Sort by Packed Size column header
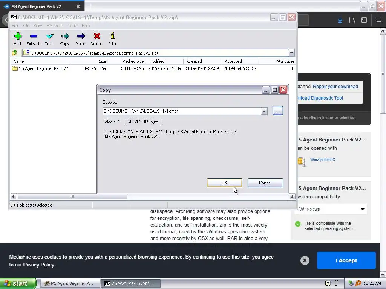 coord(127,61)
